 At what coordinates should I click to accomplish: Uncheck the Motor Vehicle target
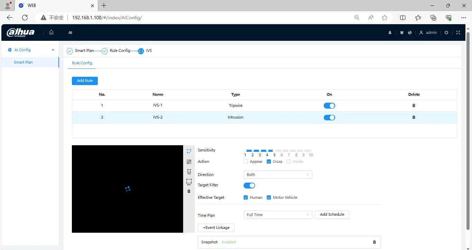coord(269,197)
